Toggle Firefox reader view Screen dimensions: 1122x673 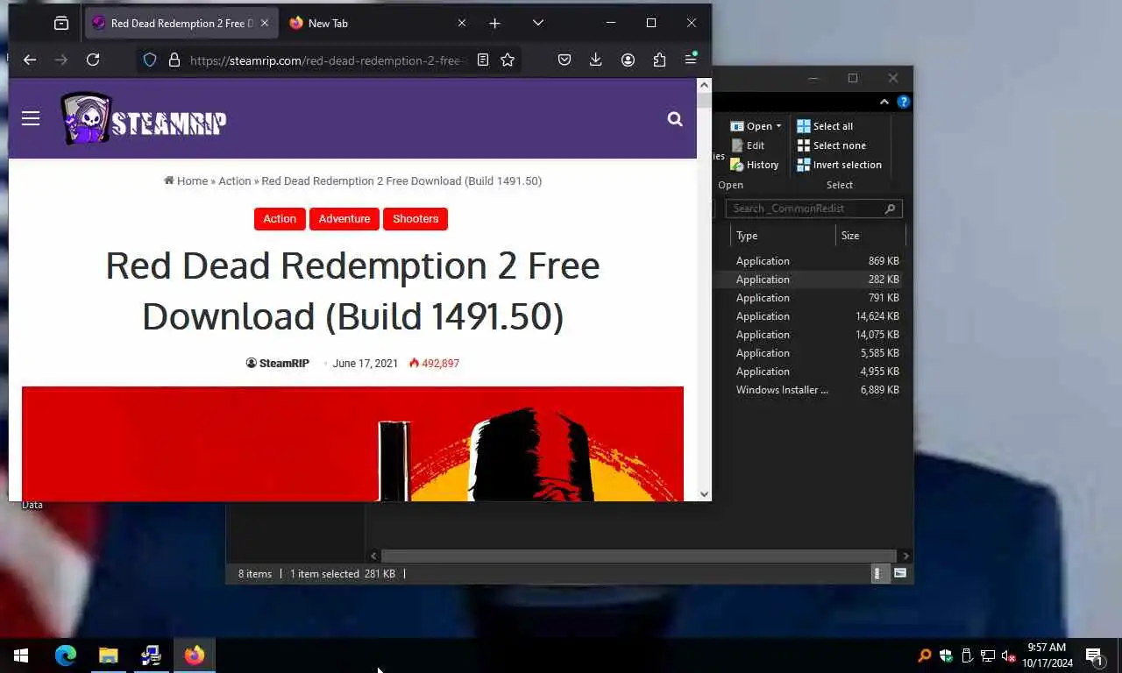pyautogui.click(x=482, y=60)
